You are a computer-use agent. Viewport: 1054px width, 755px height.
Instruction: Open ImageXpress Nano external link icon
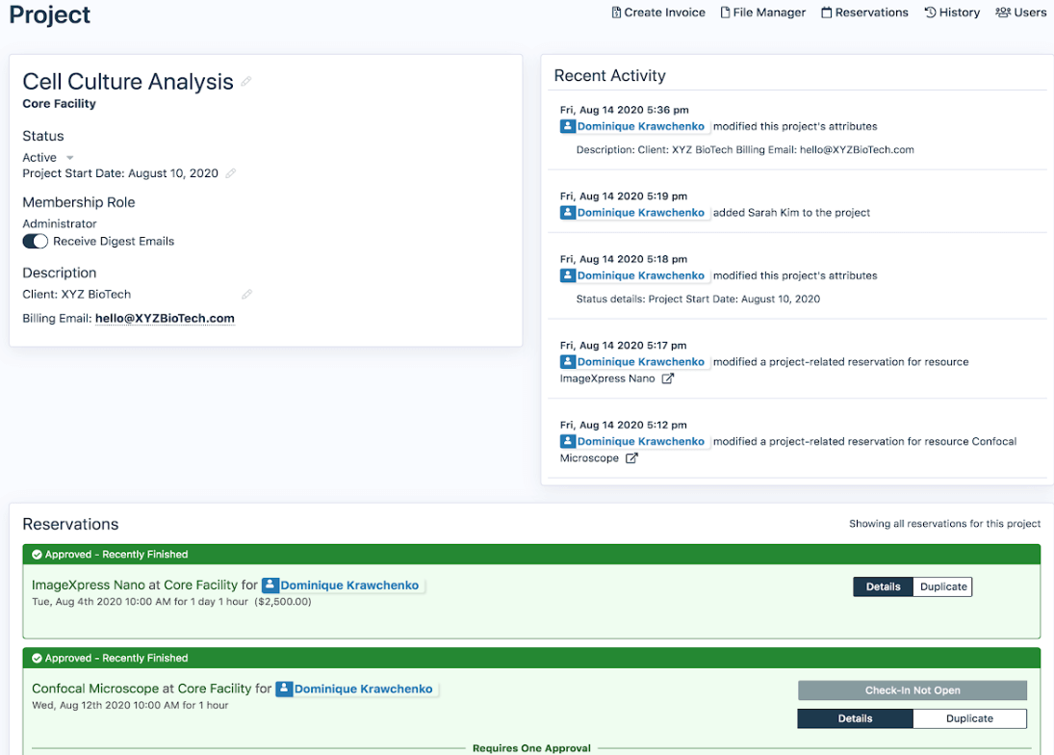point(667,379)
